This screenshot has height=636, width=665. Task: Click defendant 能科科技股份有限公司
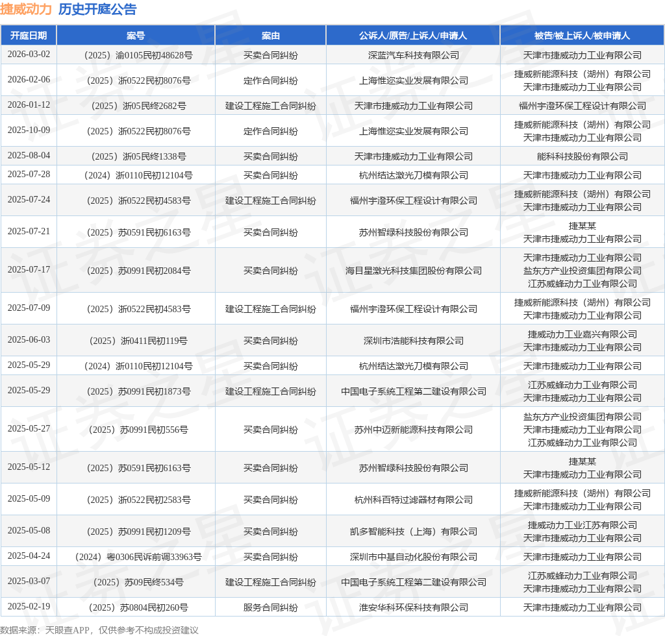(583, 157)
